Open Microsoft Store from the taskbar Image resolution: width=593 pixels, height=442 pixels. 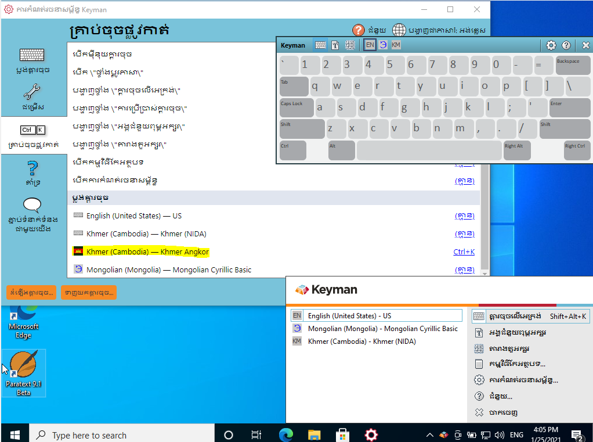pyautogui.click(x=342, y=434)
